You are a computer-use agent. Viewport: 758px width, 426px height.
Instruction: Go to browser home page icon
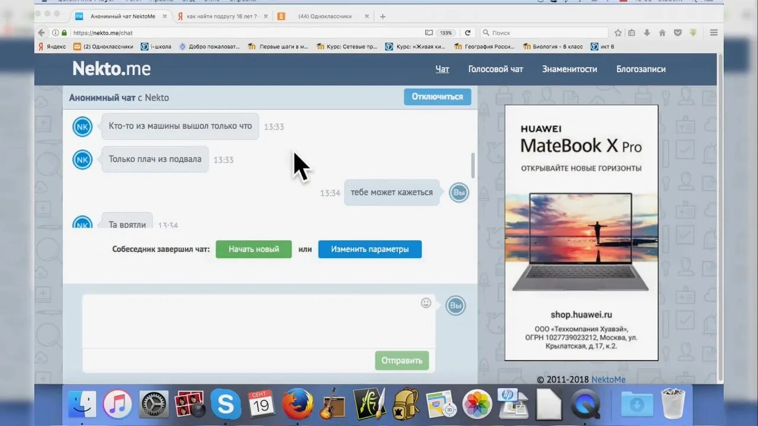[662, 33]
